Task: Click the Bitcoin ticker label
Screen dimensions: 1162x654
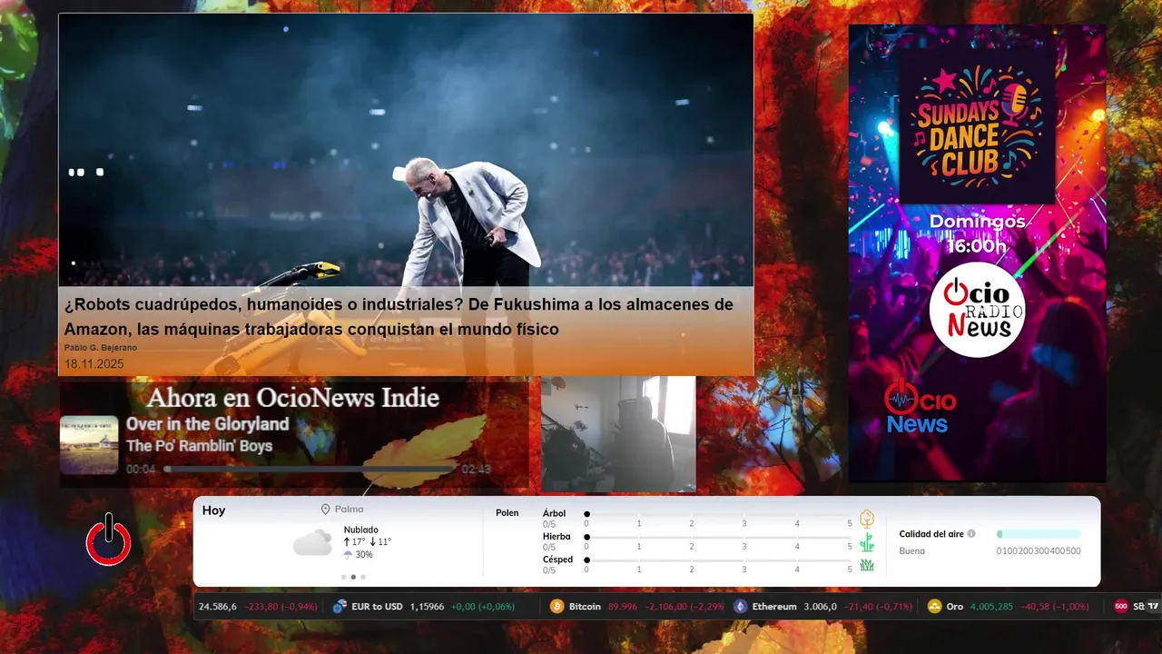Action: (x=585, y=606)
